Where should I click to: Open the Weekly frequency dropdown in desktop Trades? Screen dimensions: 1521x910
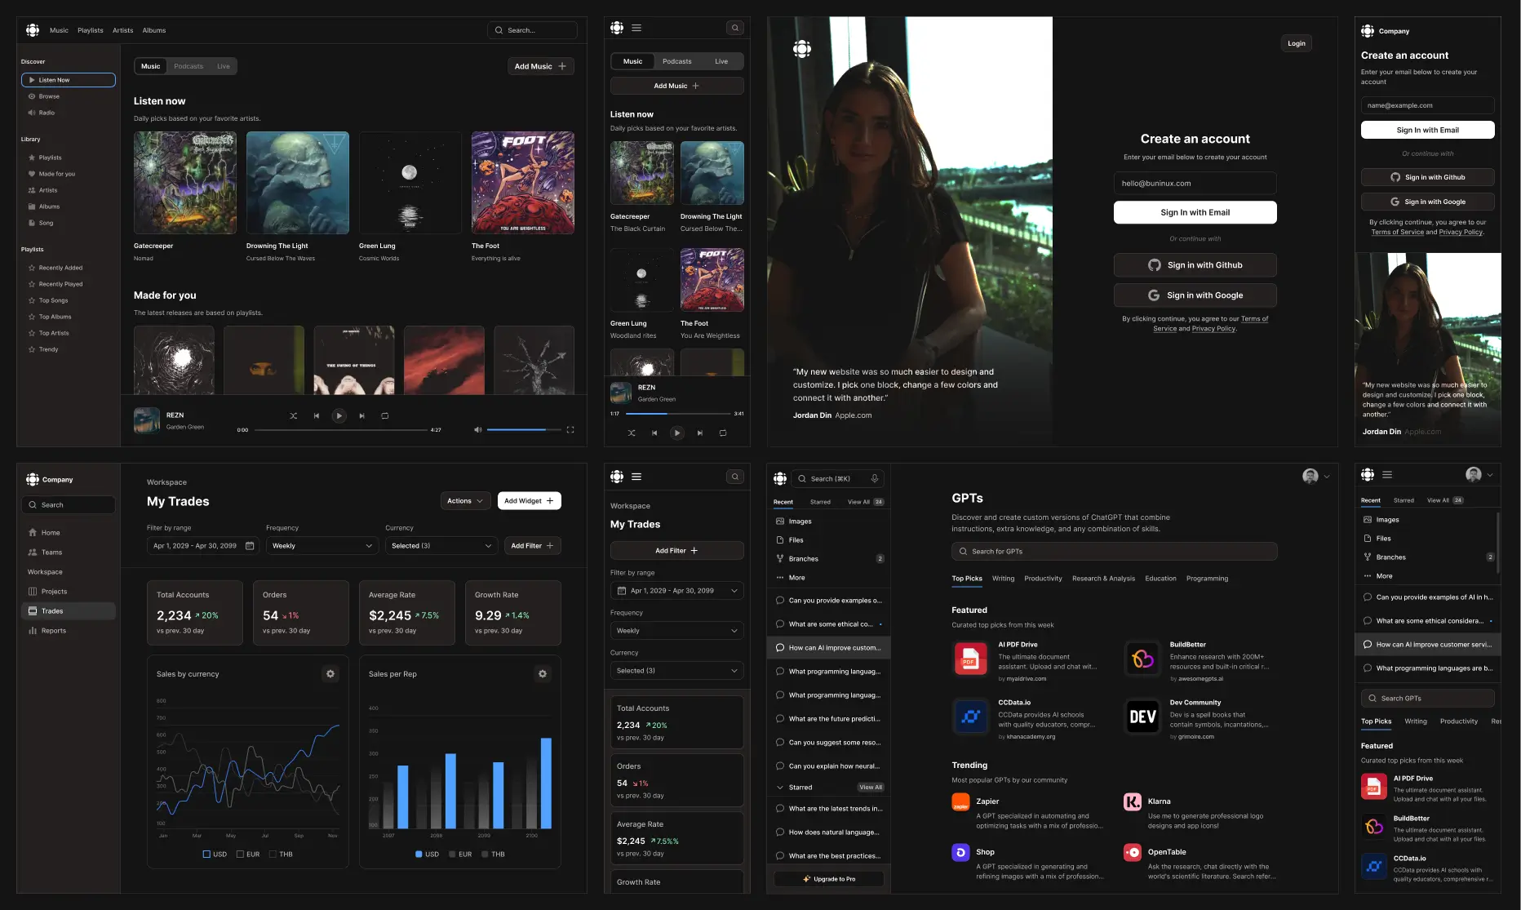coord(322,546)
